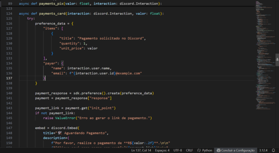279x153 pixels.
Task: Click string "Pagamento solicitado no Discord"
Action: coord(111,38)
